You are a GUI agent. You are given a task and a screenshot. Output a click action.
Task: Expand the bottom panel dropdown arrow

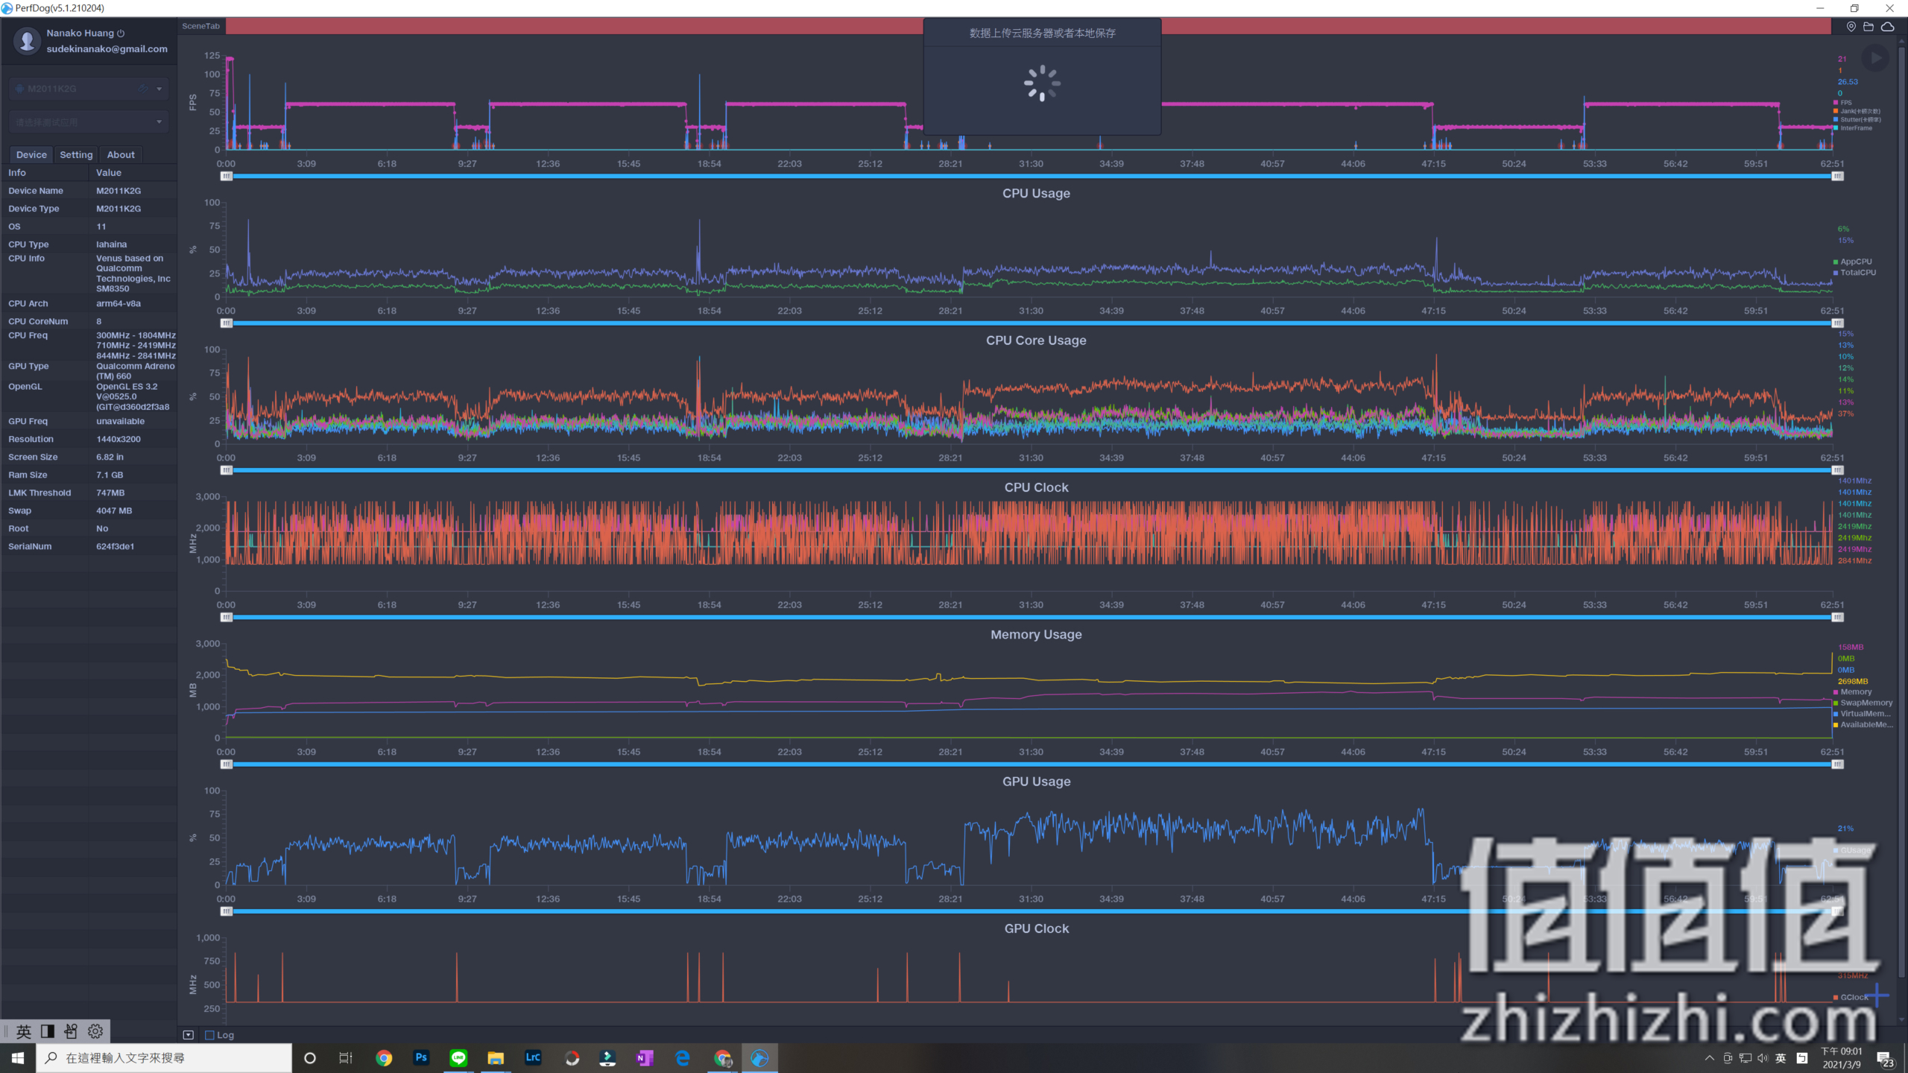189,1035
